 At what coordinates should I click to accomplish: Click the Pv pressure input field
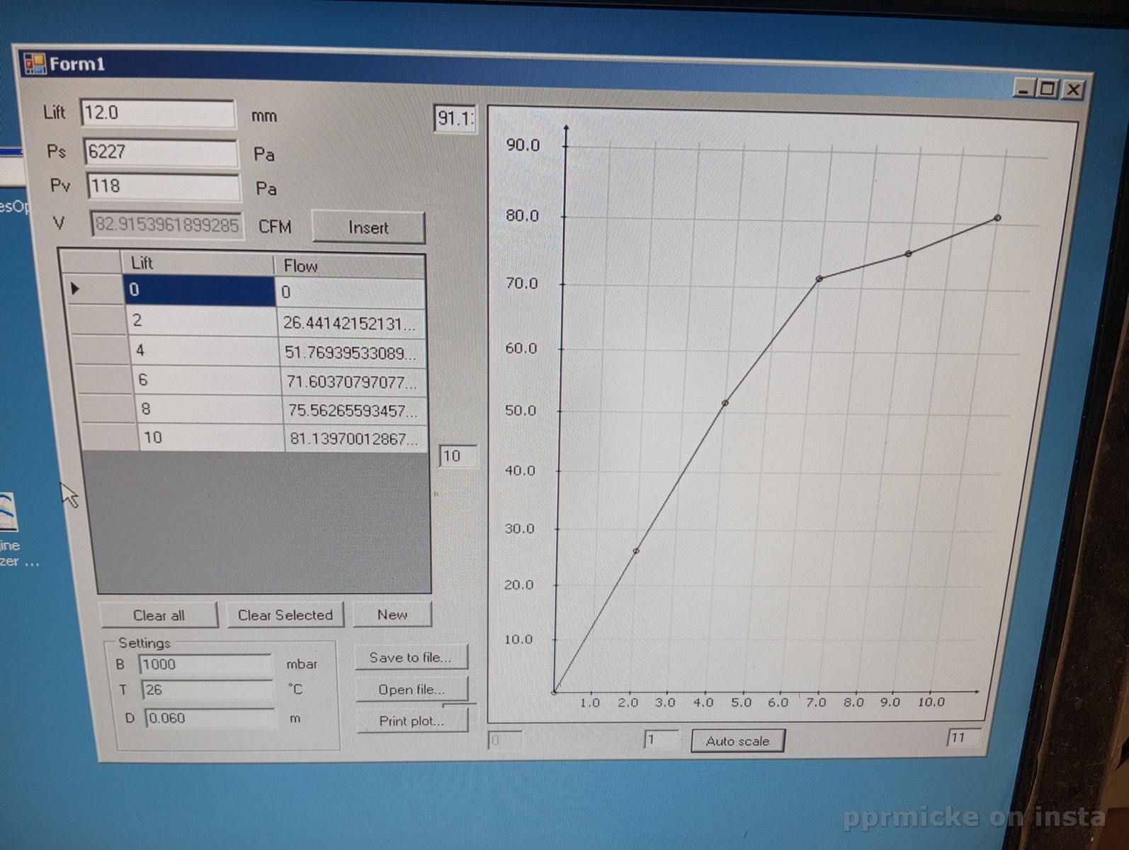[163, 186]
